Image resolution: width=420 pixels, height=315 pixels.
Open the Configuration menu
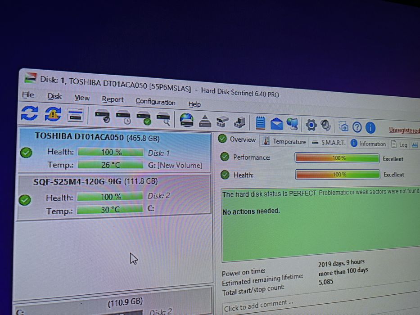click(x=155, y=102)
